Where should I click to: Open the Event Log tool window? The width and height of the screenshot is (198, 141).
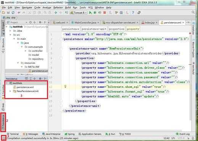(x=183, y=134)
